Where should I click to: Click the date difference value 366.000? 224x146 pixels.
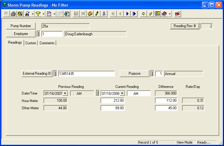166,93
